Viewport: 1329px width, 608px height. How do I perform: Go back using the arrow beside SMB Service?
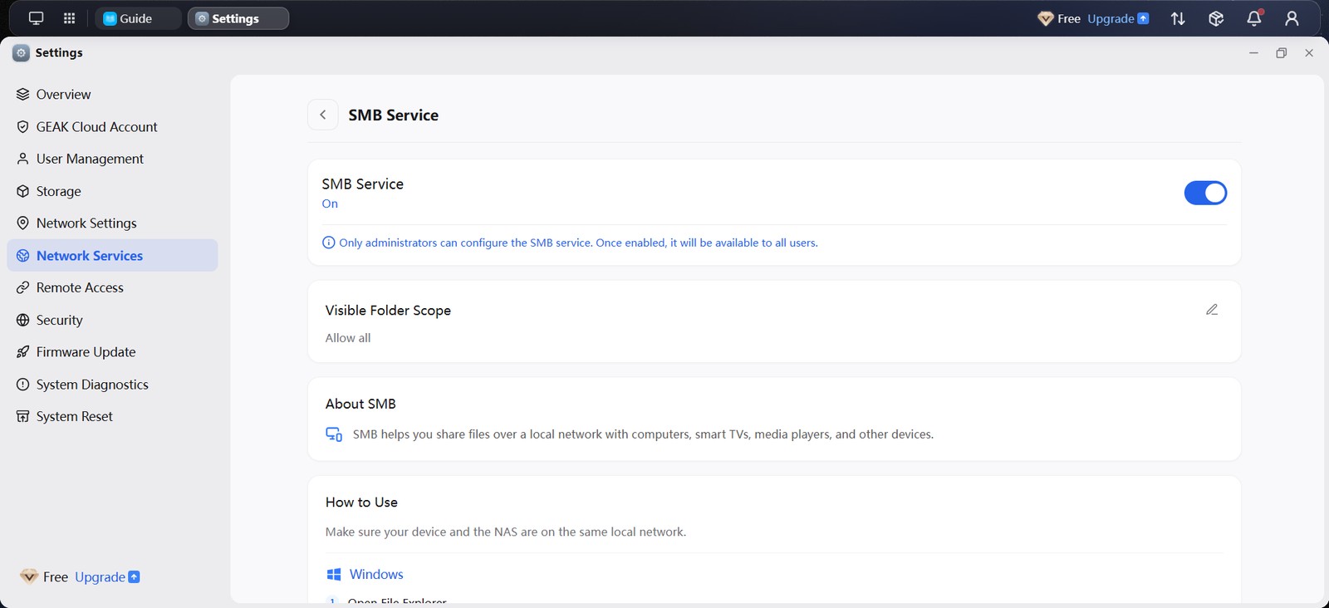[x=323, y=115]
